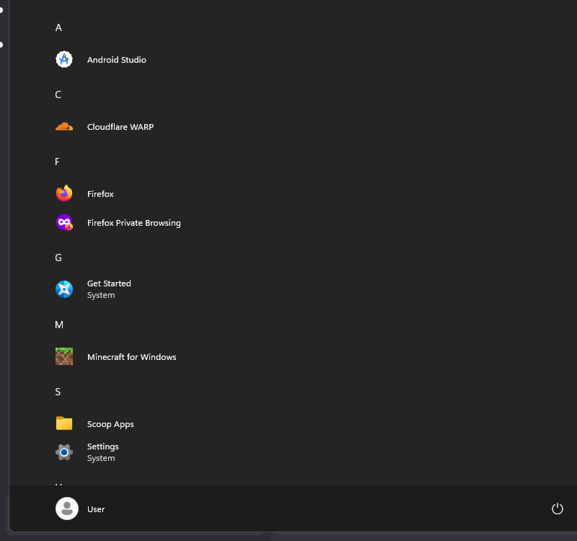Image resolution: width=577 pixels, height=541 pixels.
Task: Click the Get Started compass icon
Action: pos(64,289)
